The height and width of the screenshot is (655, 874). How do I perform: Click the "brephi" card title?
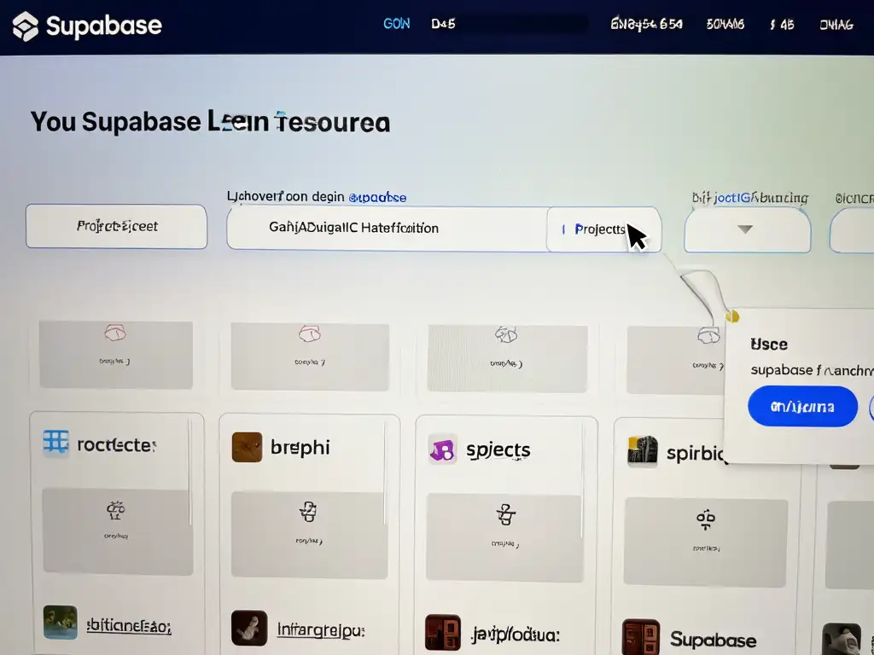[300, 447]
